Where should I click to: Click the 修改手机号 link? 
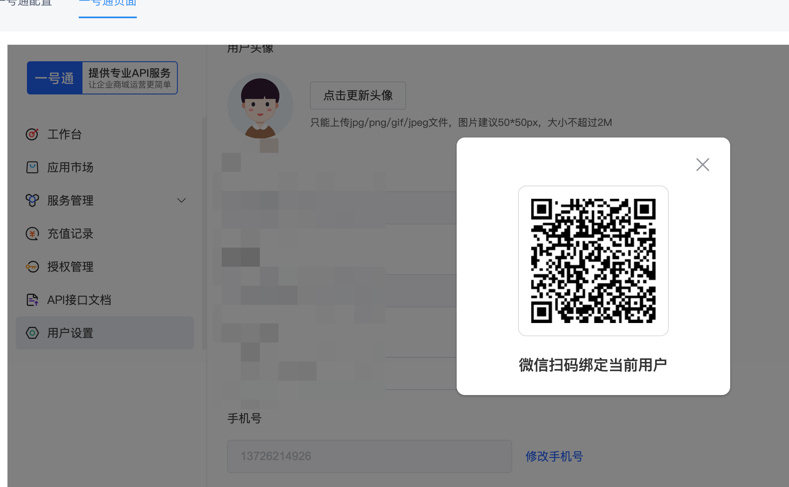point(554,456)
